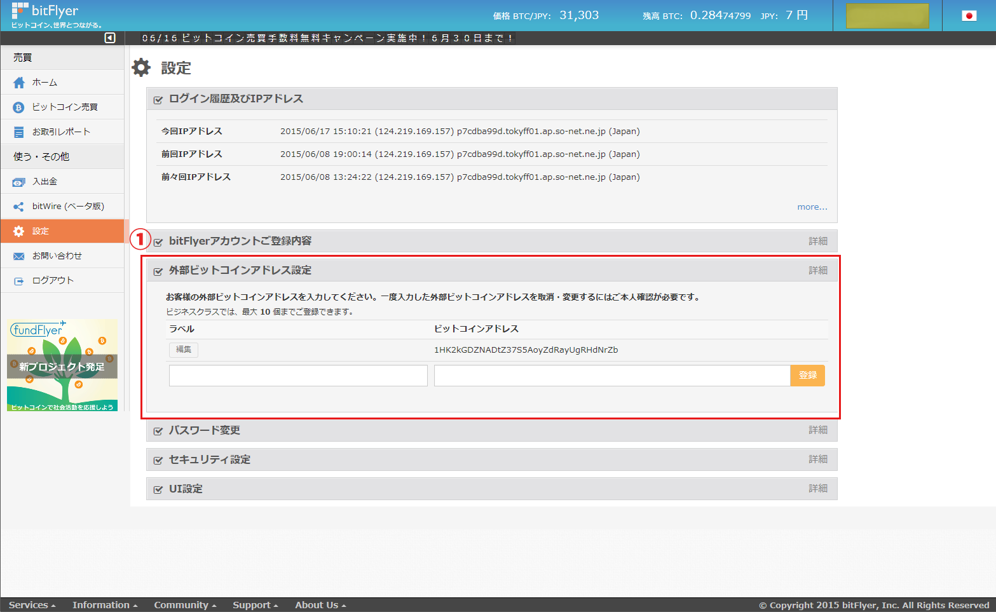
Task: Collapse the sidebar with arrow icon
Action: (x=110, y=38)
